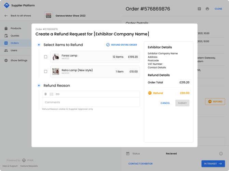Click the back arrow to all shows
The height and width of the screenshot is (171, 229).
6,16
